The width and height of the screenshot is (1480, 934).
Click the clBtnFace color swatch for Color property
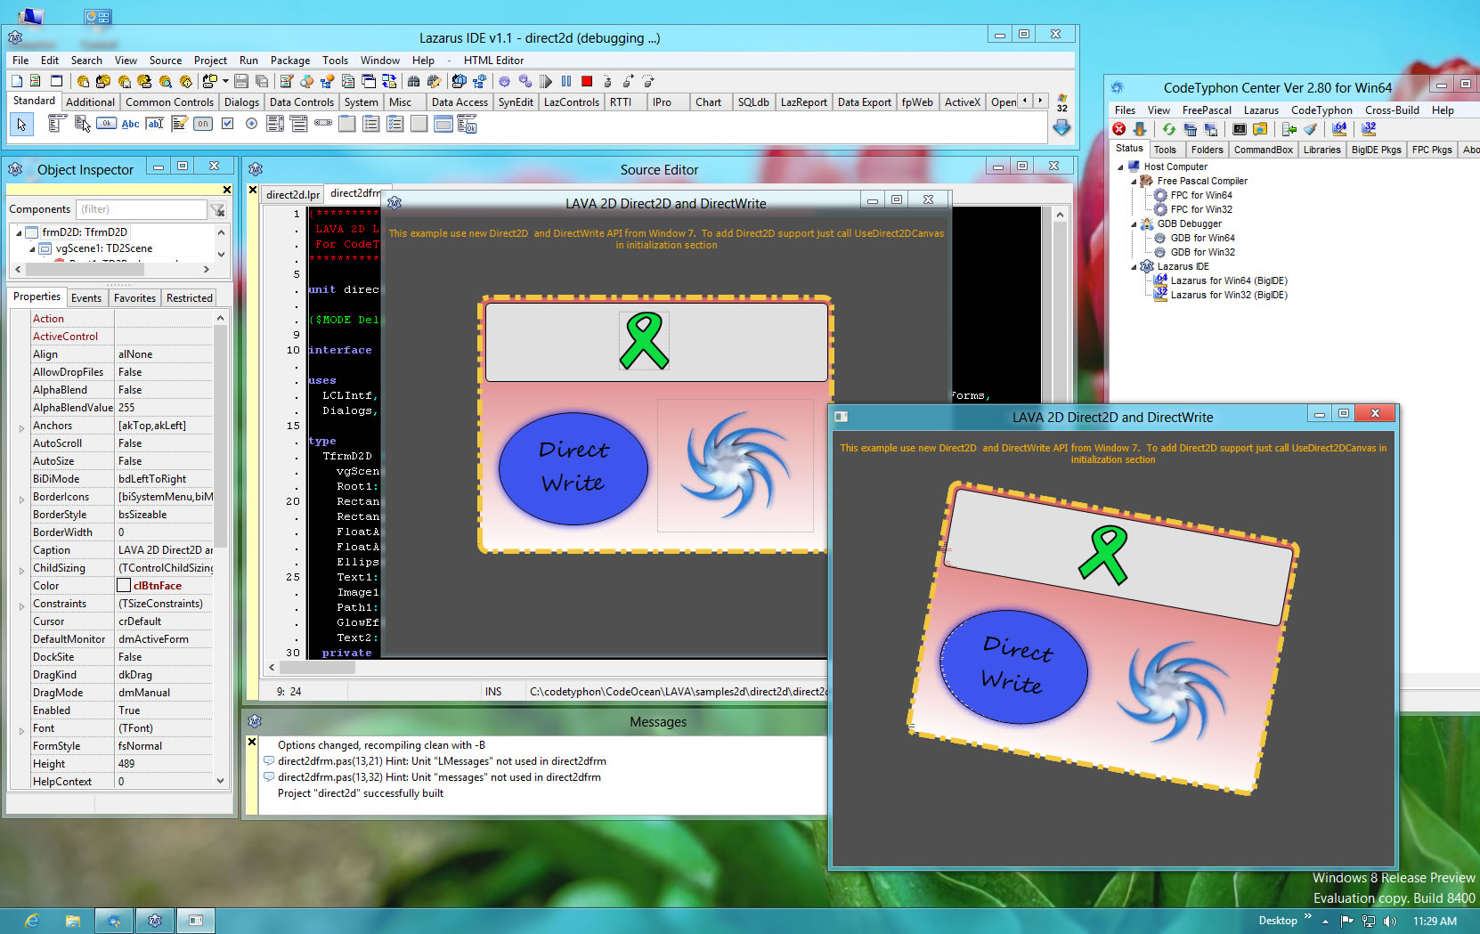point(124,585)
